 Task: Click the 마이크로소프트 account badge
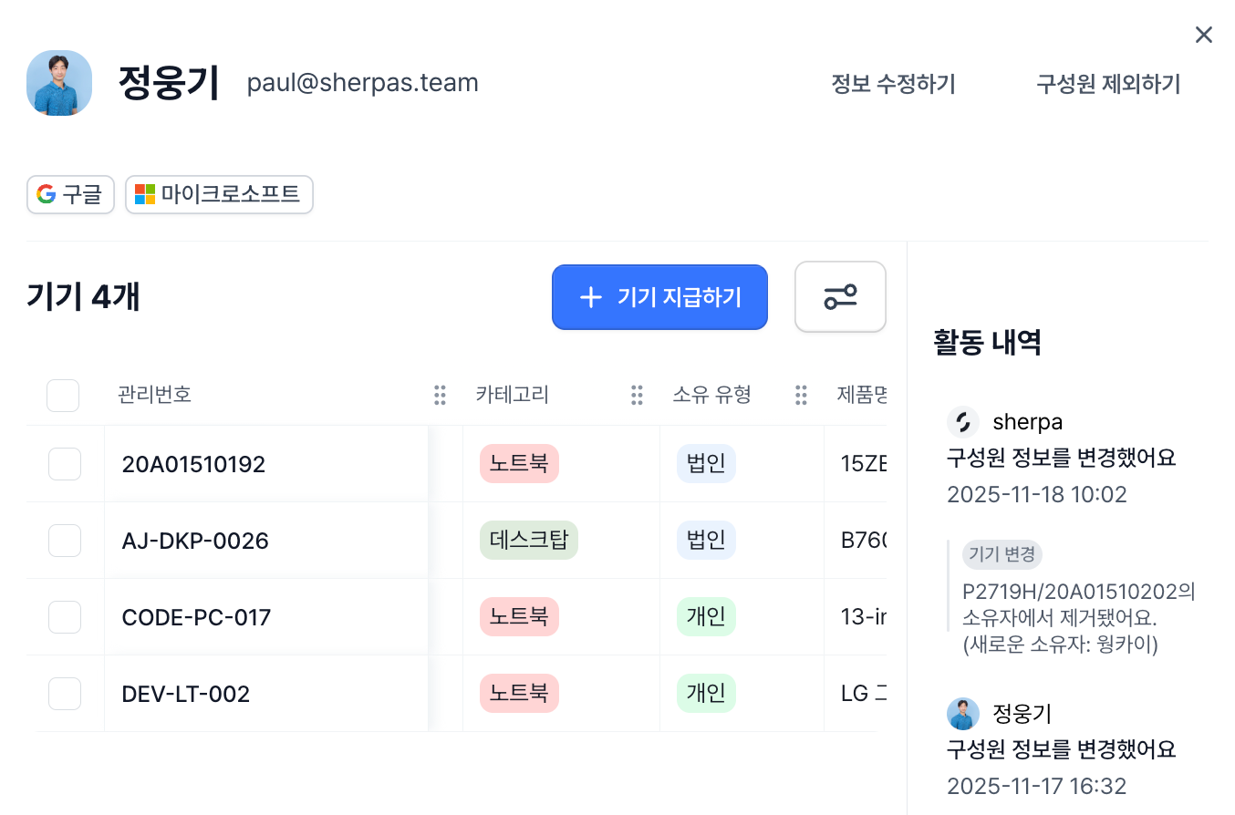click(219, 194)
